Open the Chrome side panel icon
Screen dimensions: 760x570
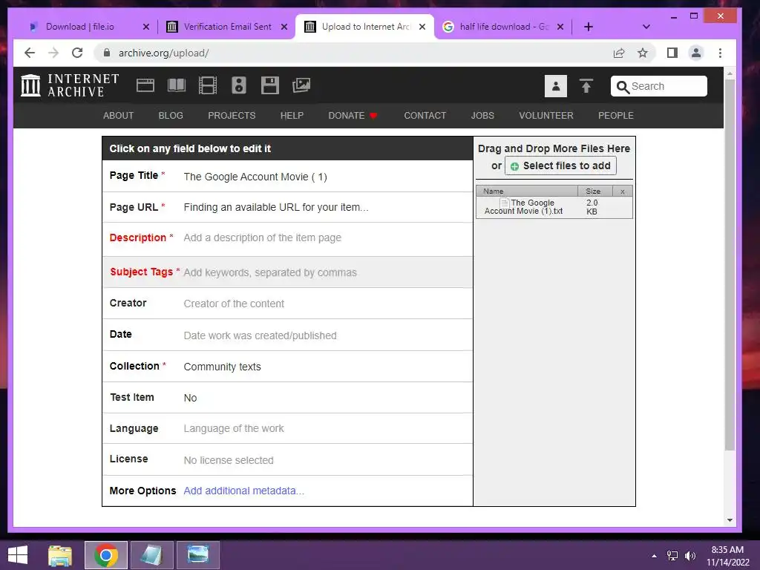point(672,53)
